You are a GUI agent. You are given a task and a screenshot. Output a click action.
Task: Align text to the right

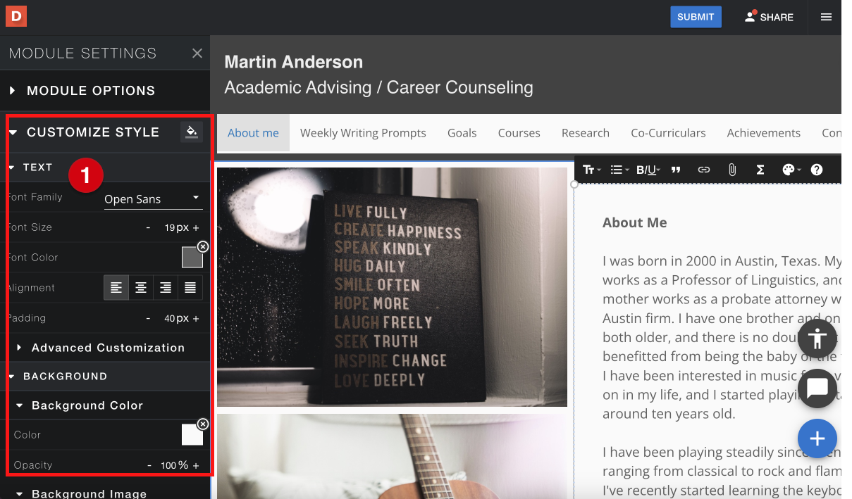[x=166, y=287]
